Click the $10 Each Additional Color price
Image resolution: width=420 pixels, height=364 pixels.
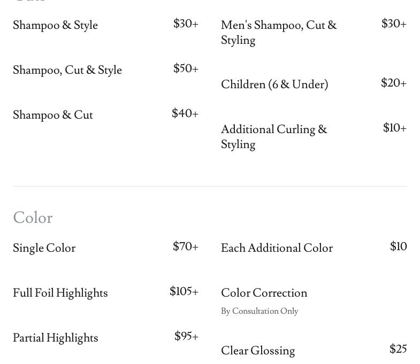pyautogui.click(x=398, y=246)
